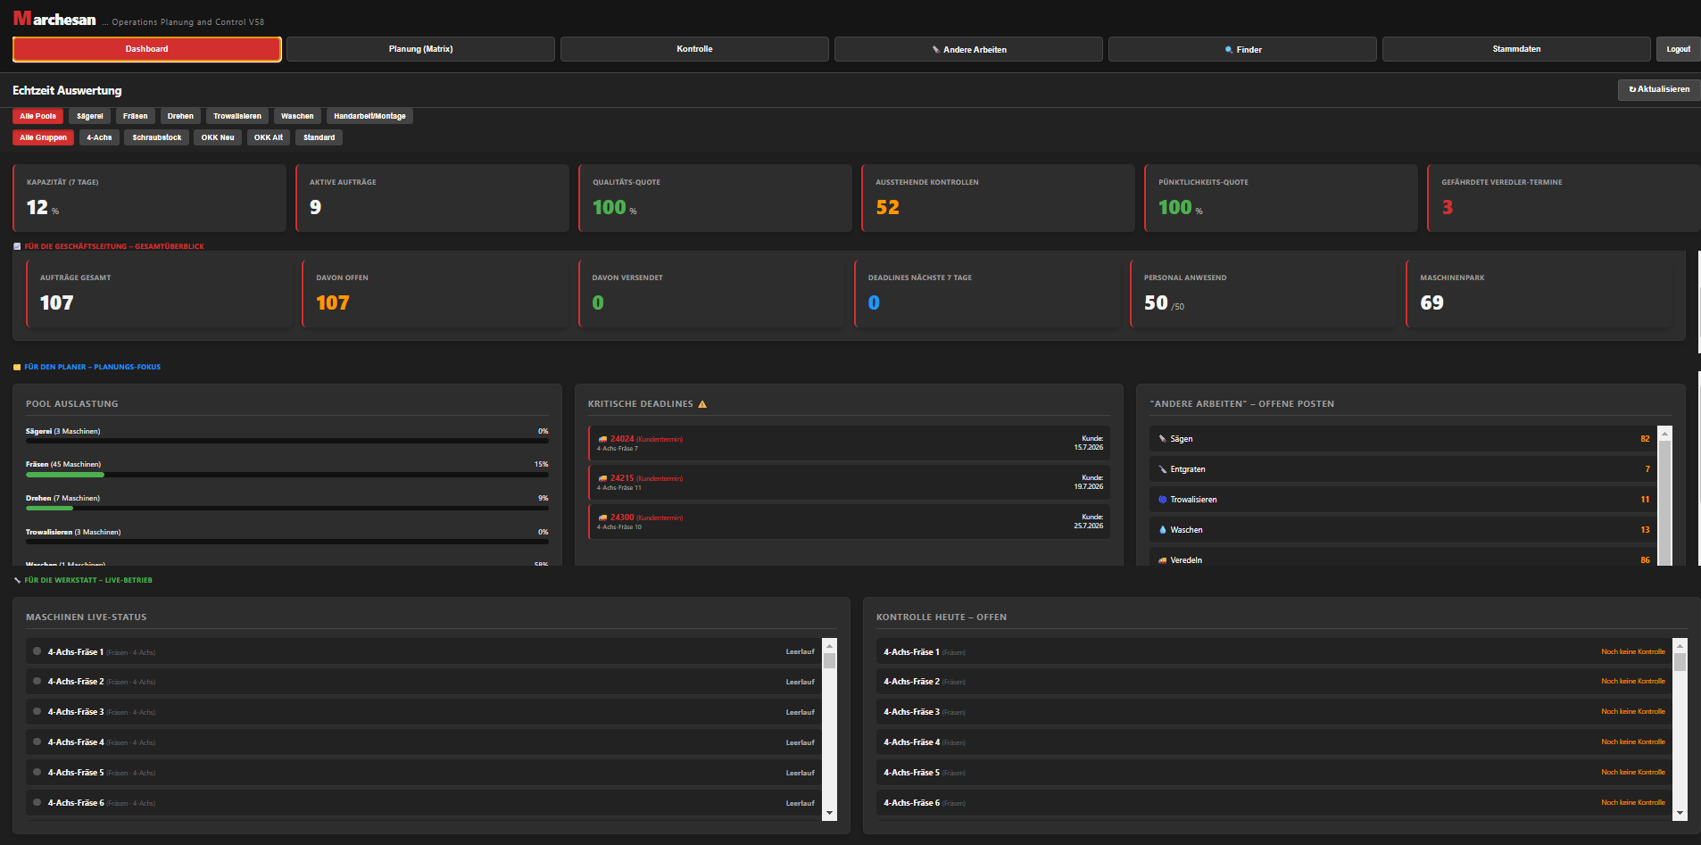This screenshot has width=1701, height=845.
Task: Open critical deadline order 24024
Action: pos(849,443)
